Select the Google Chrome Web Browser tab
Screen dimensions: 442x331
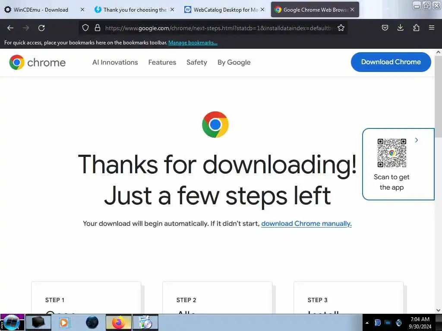pyautogui.click(x=315, y=9)
